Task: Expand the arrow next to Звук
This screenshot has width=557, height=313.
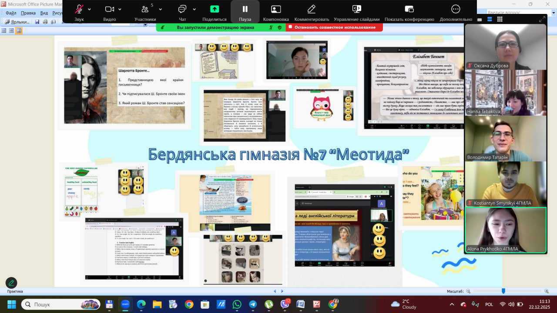Action: coord(90,9)
